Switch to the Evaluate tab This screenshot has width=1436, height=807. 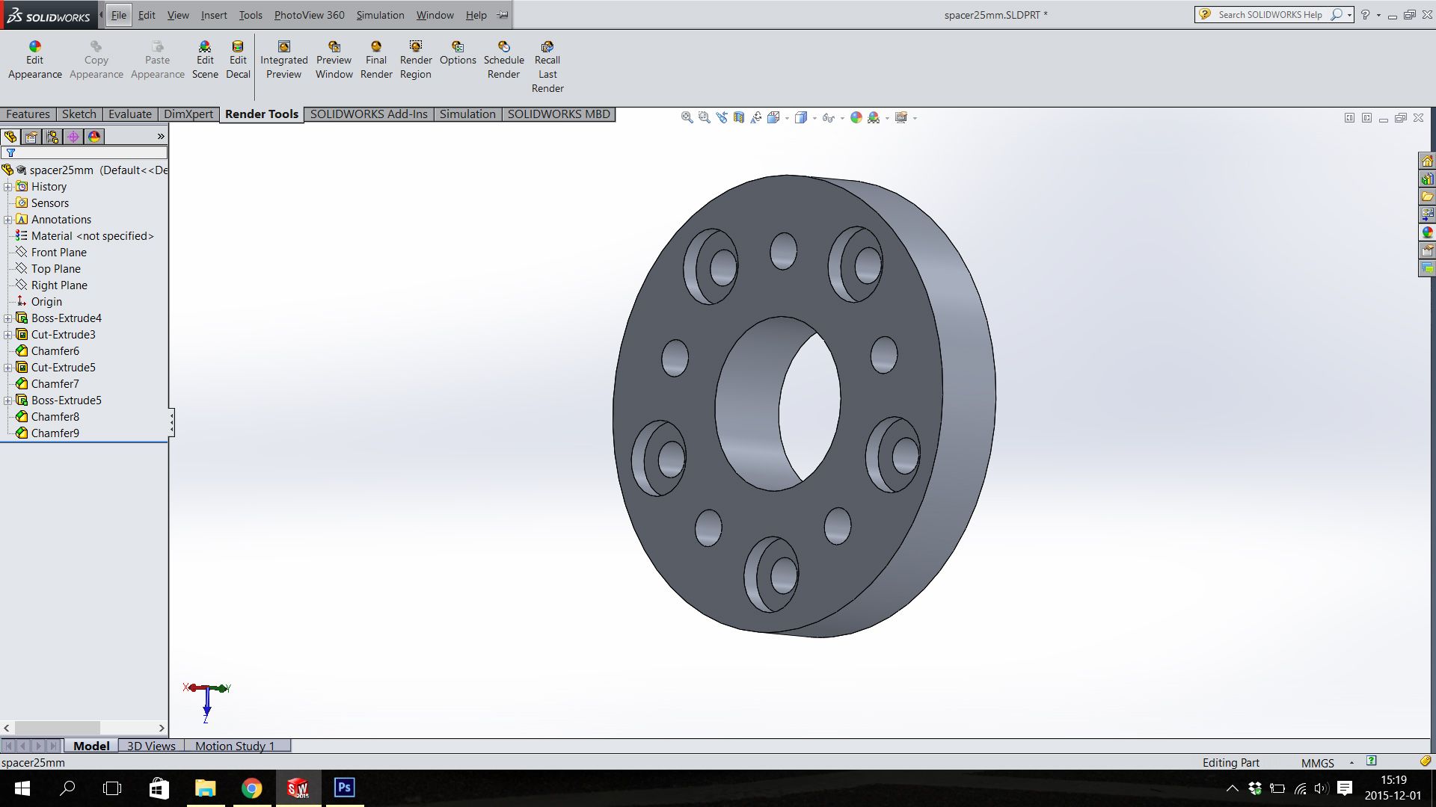point(129,114)
